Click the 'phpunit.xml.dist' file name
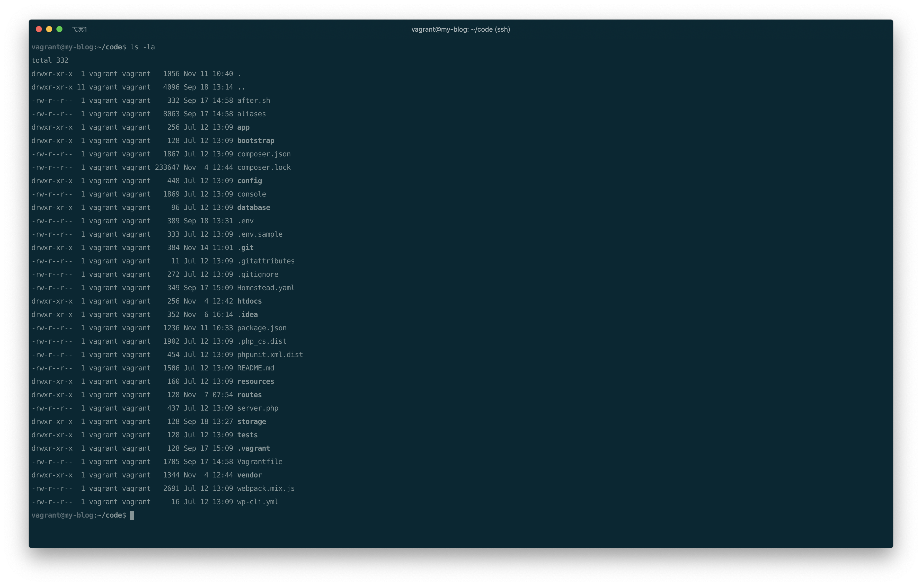Viewport: 922px width, 586px height. pyautogui.click(x=270, y=355)
